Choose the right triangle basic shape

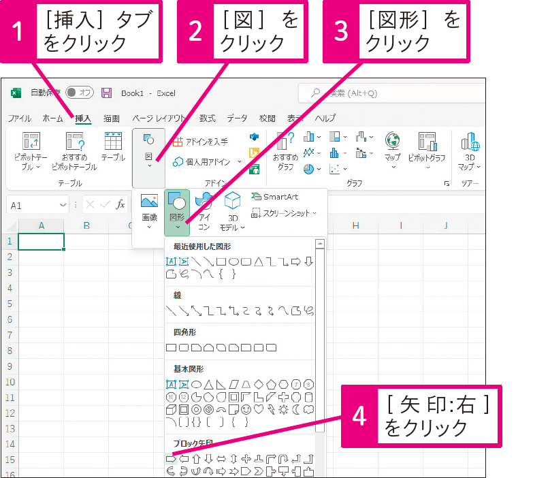coord(221,385)
